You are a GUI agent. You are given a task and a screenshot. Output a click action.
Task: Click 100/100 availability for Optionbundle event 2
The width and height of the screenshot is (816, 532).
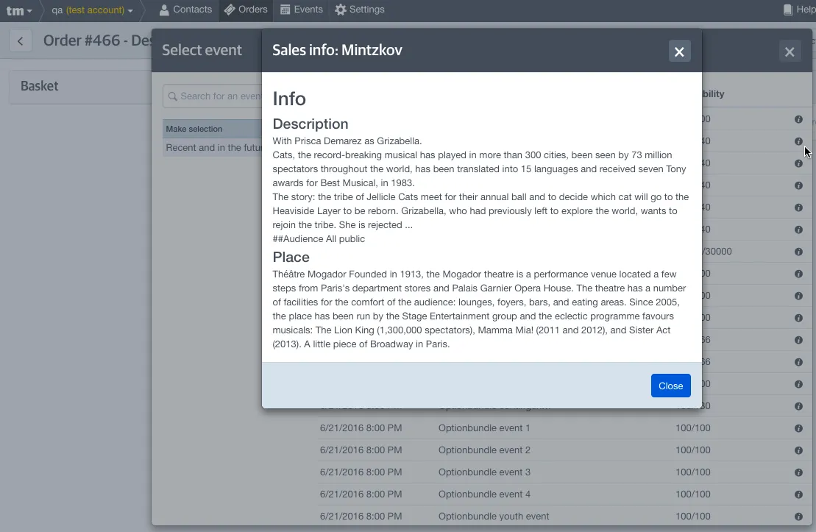[692, 450]
